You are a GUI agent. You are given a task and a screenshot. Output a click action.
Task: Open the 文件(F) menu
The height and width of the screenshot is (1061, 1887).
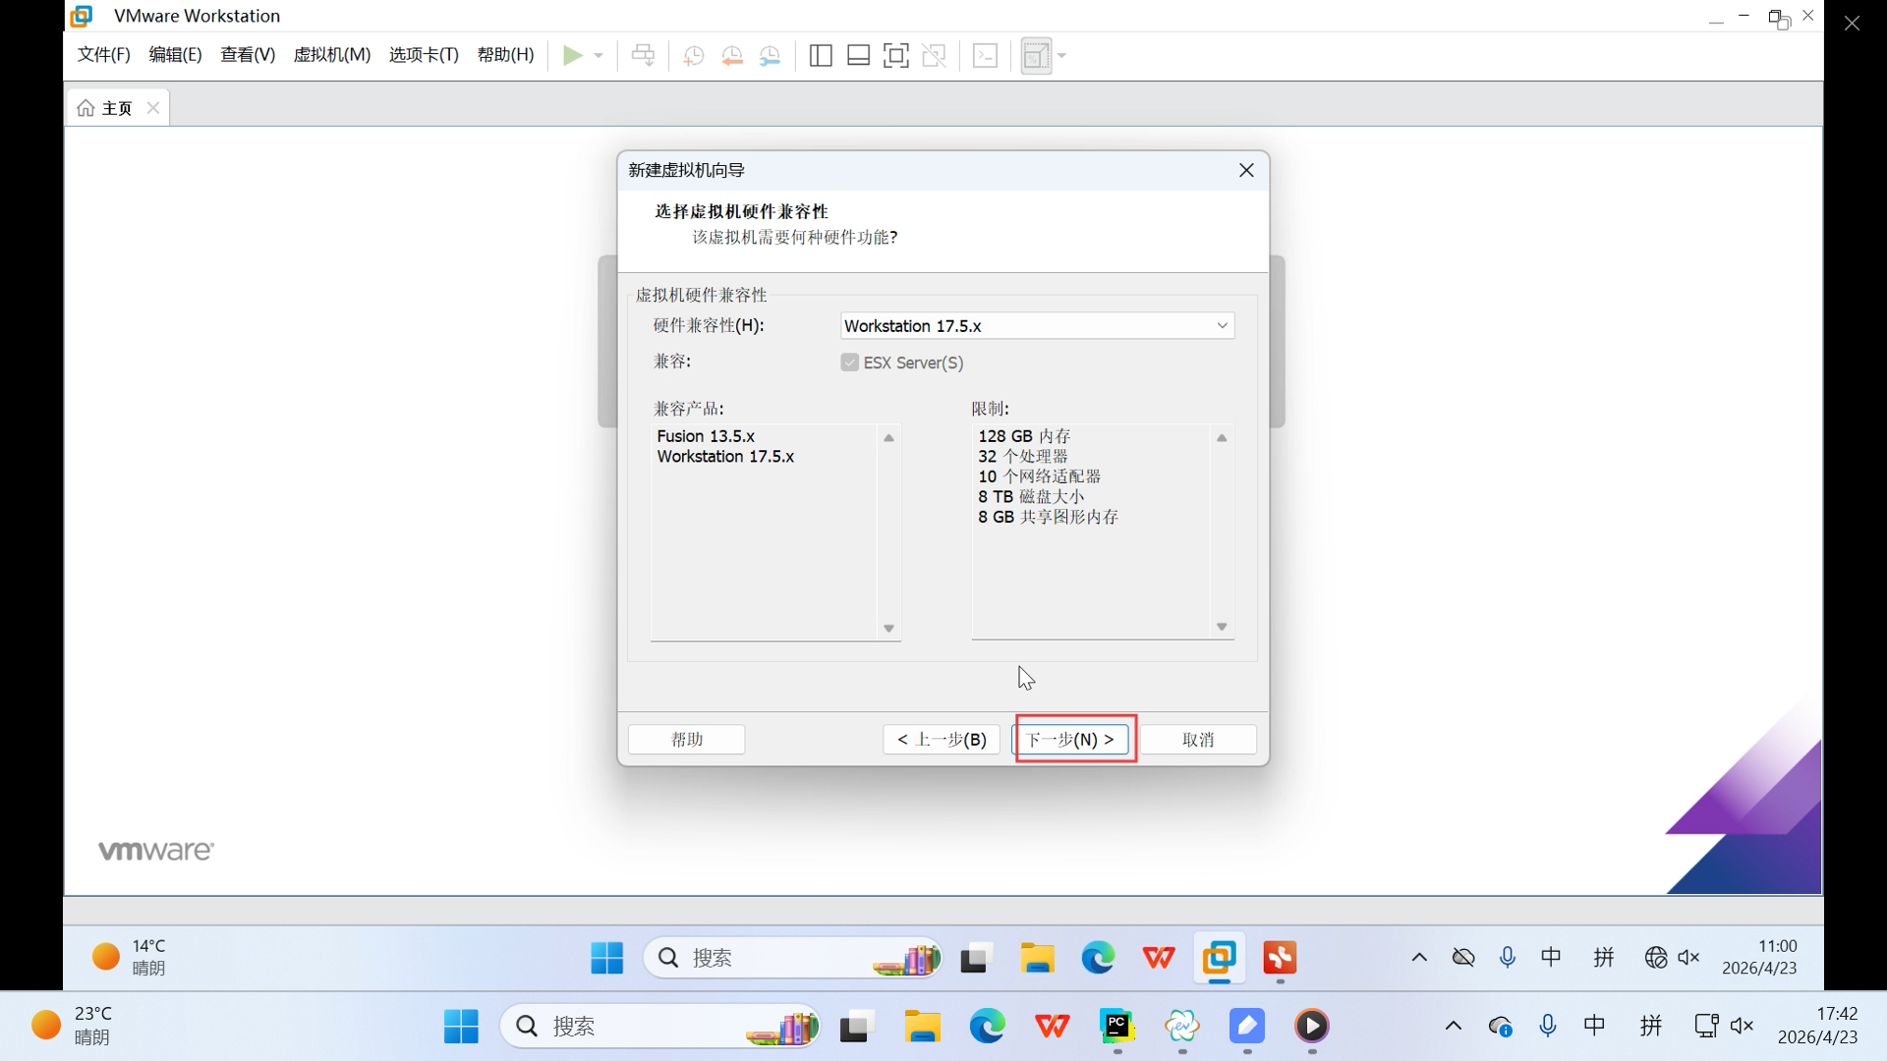pyautogui.click(x=103, y=55)
